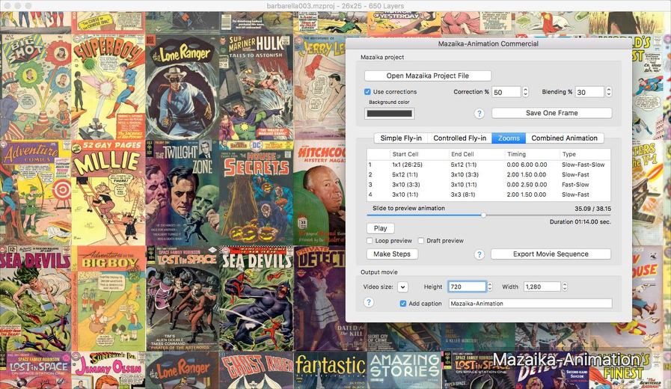This screenshot has height=389, width=671.
Task: Click the caption text field Mazaika-Animation
Action: (x=530, y=304)
